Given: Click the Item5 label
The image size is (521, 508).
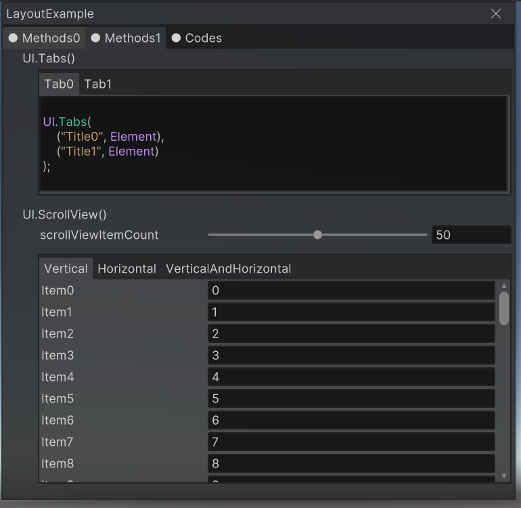Looking at the screenshot, I should click(58, 398).
